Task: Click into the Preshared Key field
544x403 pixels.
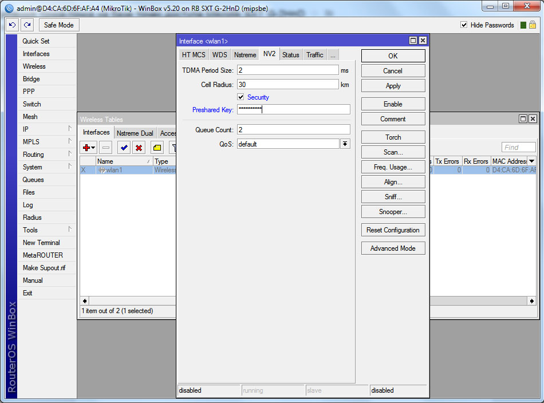Action: [x=293, y=110]
